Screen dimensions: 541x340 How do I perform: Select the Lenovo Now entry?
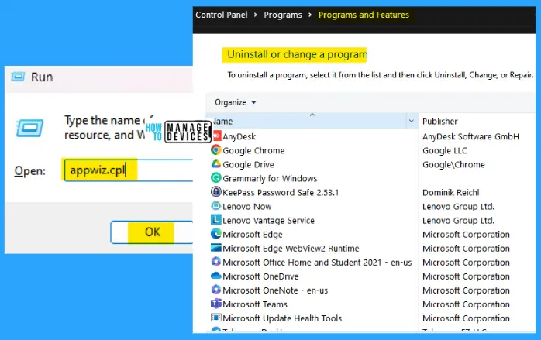(247, 207)
